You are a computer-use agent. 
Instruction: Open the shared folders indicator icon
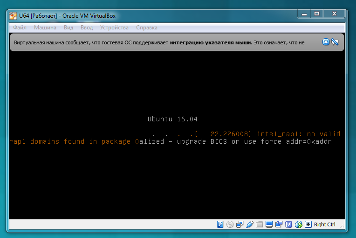point(260,224)
